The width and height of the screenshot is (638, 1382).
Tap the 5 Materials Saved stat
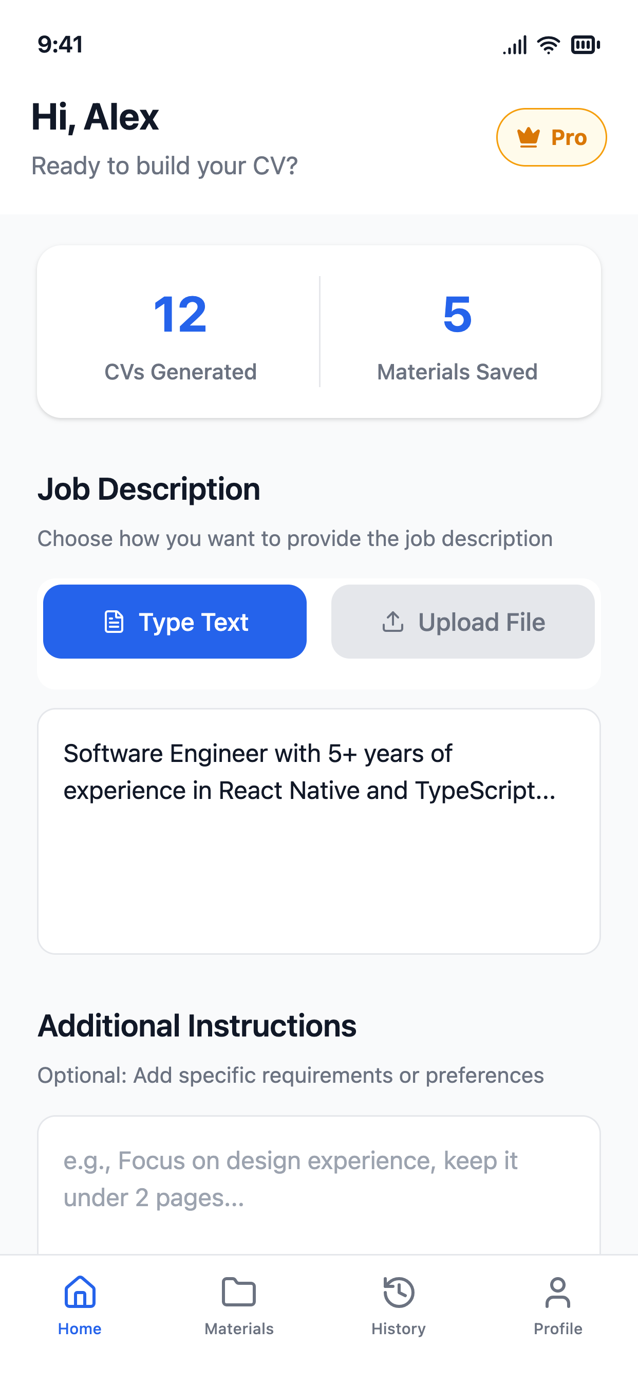point(457,333)
